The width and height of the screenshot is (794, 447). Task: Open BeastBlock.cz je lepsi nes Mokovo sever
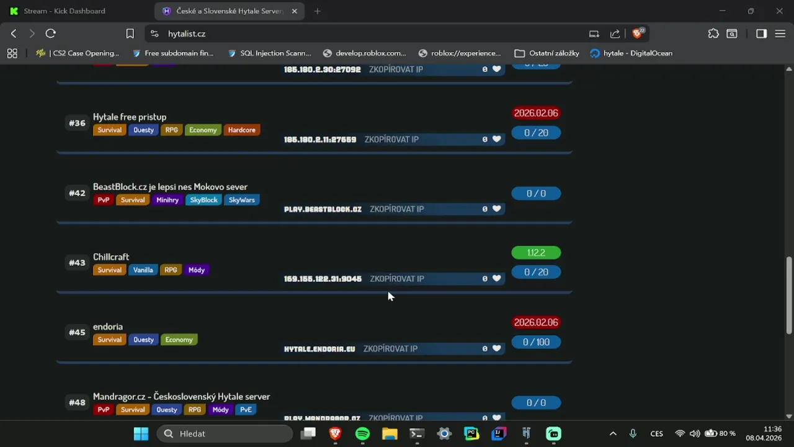pos(170,187)
